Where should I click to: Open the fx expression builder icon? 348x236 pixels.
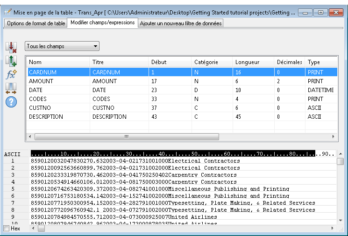point(11,74)
